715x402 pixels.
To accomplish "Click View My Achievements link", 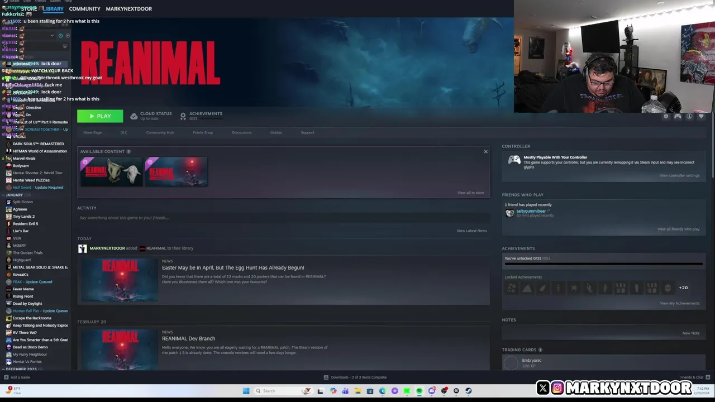I will click(679, 304).
